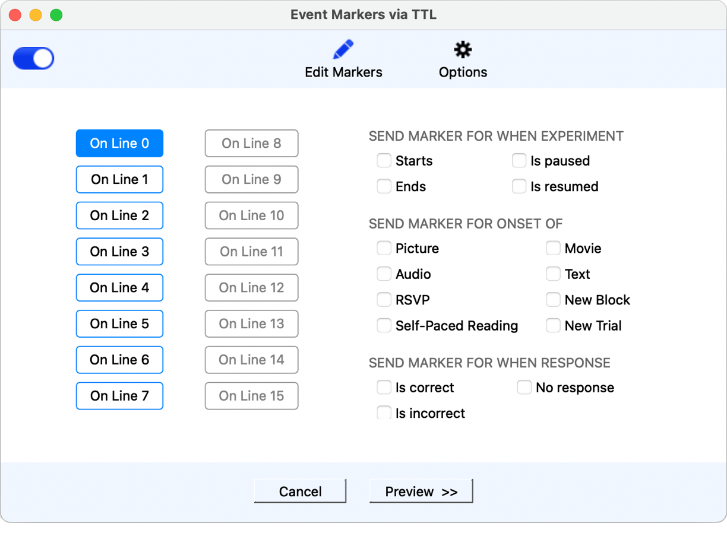The height and width of the screenshot is (533, 727).
Task: Enable the Self-Paced Reading checkbox
Action: coord(384,326)
